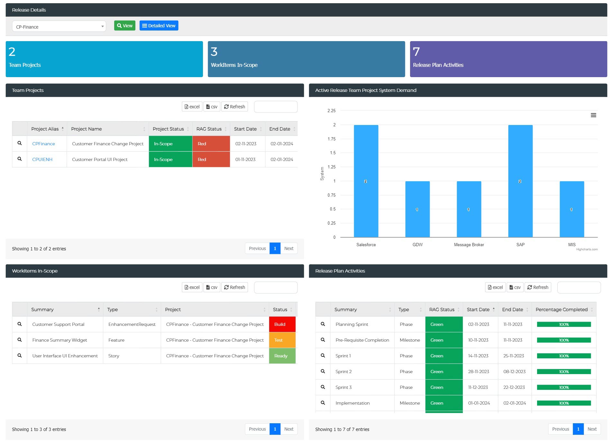This screenshot has width=613, height=448.
Task: Click Planning Sprint 100% progress bar
Action: [564, 324]
